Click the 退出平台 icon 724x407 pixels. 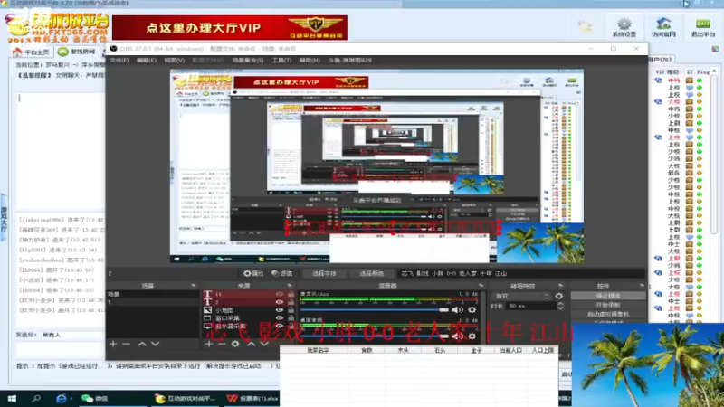point(703,27)
